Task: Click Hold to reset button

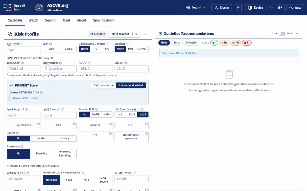Action: coord(124,34)
